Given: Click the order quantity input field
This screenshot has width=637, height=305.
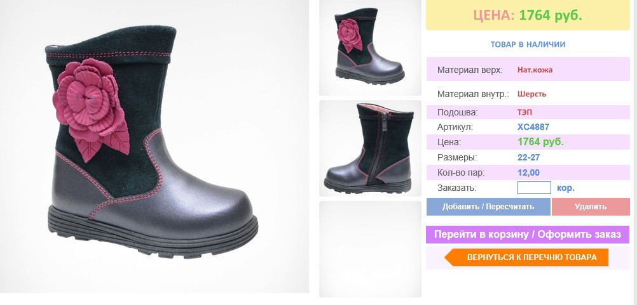Looking at the screenshot, I should pyautogui.click(x=534, y=188).
